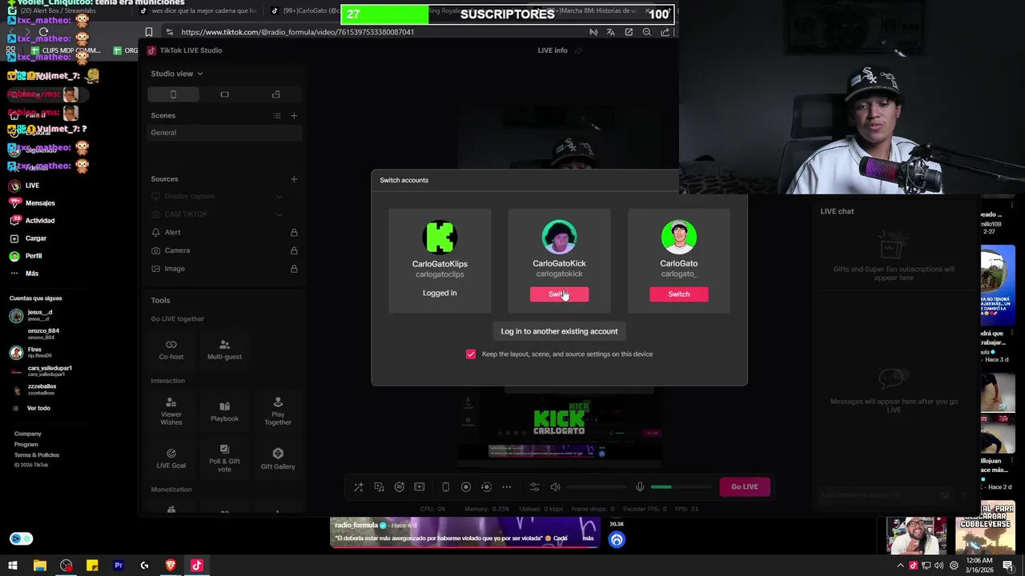
Task: Click the record button icon
Action: coord(465,486)
